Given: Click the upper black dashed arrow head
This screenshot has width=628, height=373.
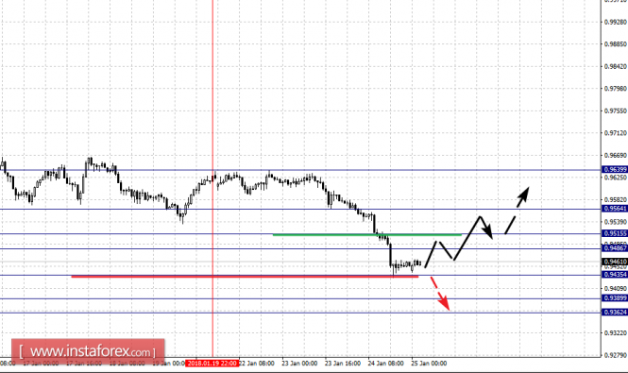Looking at the screenshot, I should tap(523, 195).
